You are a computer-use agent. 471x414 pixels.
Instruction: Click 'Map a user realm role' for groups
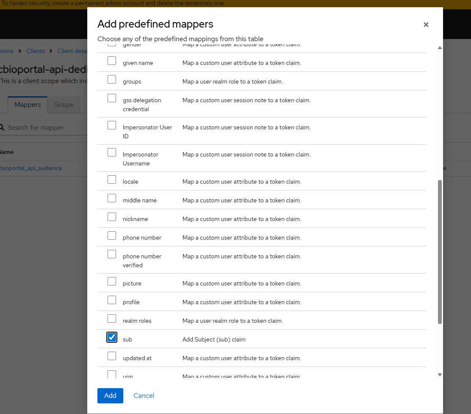coord(233,81)
